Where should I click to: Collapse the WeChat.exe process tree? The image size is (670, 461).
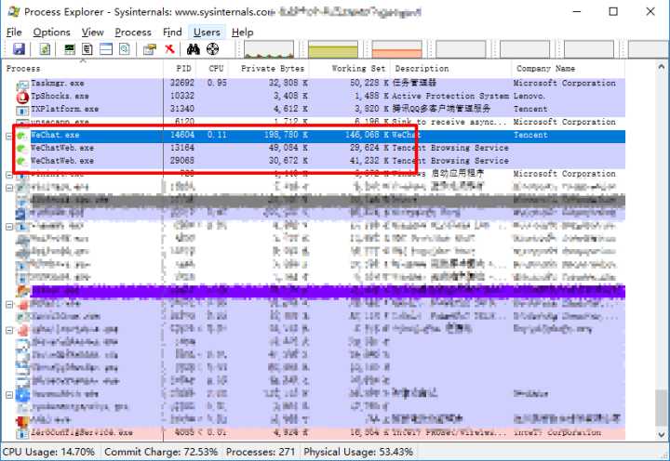pos(9,137)
